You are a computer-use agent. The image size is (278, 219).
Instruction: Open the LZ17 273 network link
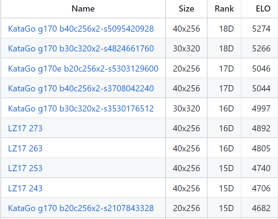(x=25, y=128)
